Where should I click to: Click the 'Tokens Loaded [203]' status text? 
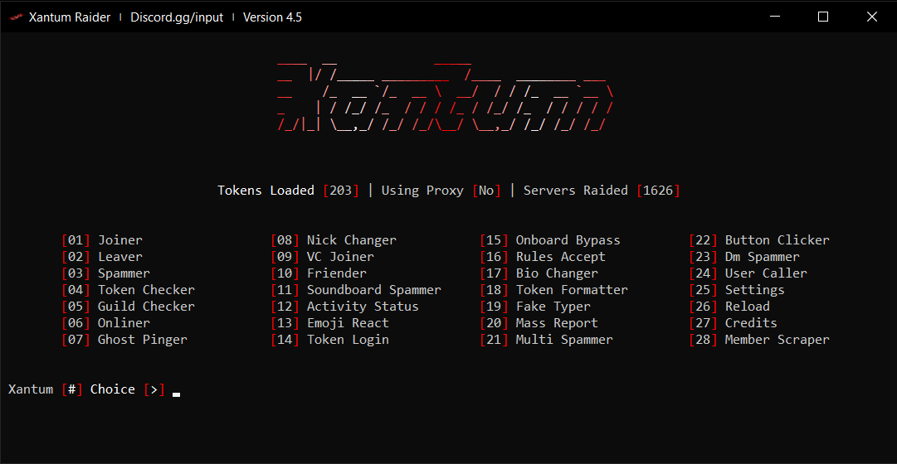(288, 191)
